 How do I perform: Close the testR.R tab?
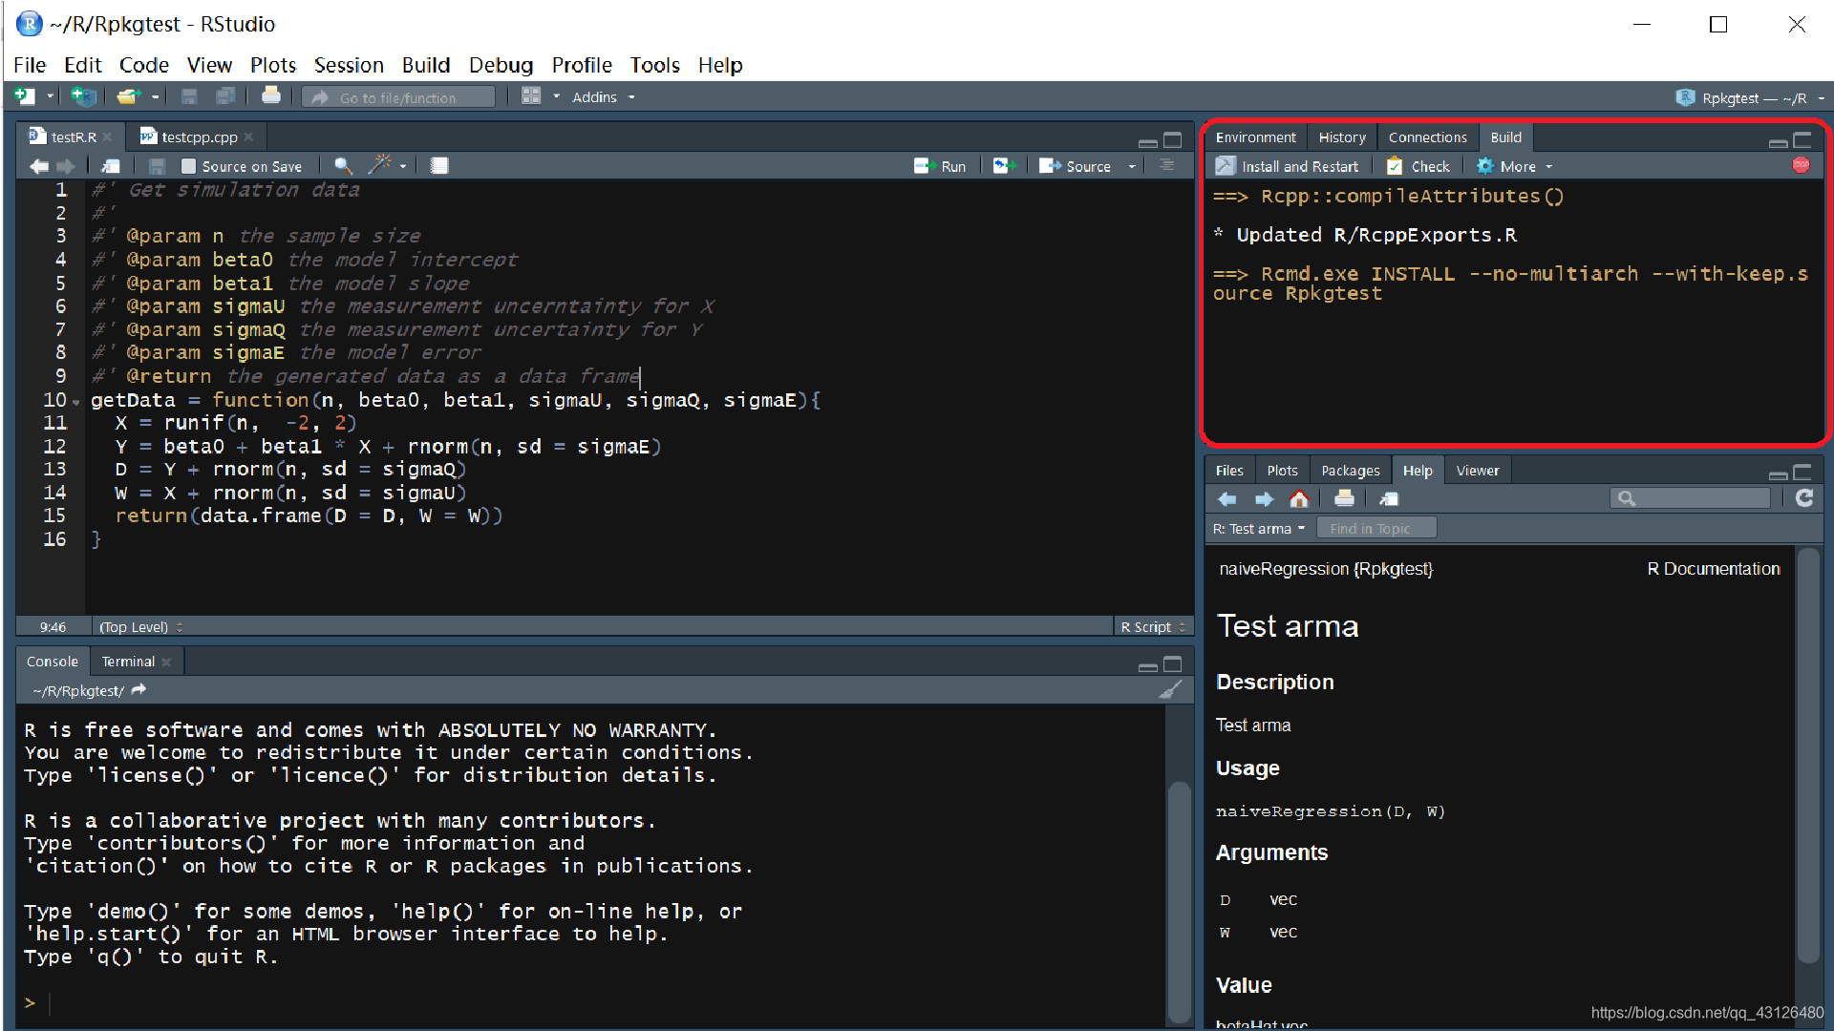pos(107,137)
